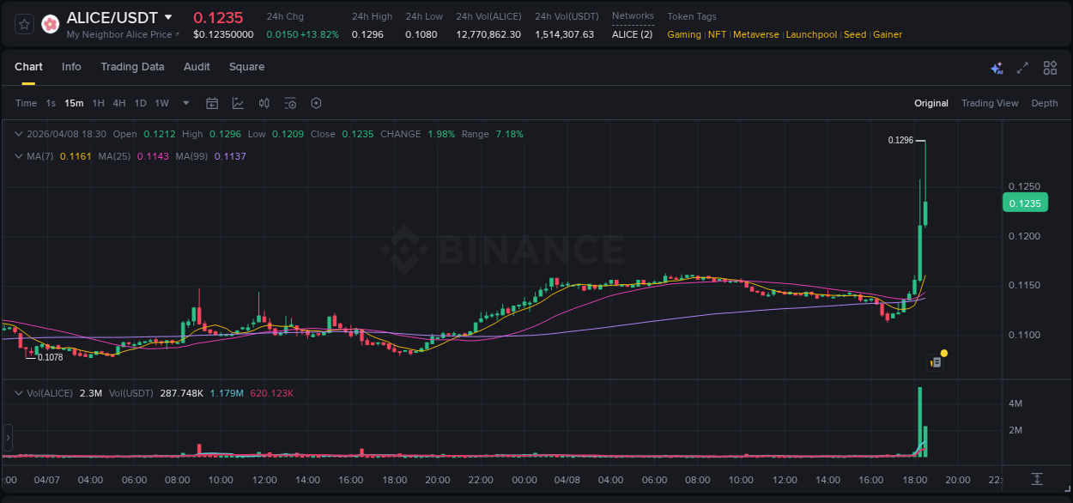
Task: Click the news notification icon on the chart
Action: point(937,361)
